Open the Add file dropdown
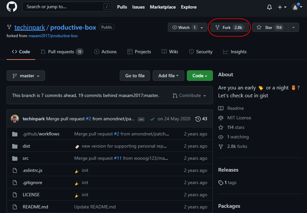Image resolution: width=307 pixels, height=213 pixels. (168, 76)
